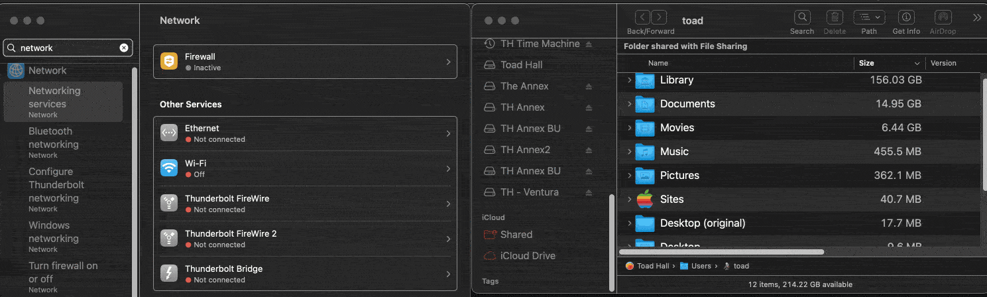Click the Delete toolbar icon in Finder
The height and width of the screenshot is (297, 987).
tap(835, 18)
